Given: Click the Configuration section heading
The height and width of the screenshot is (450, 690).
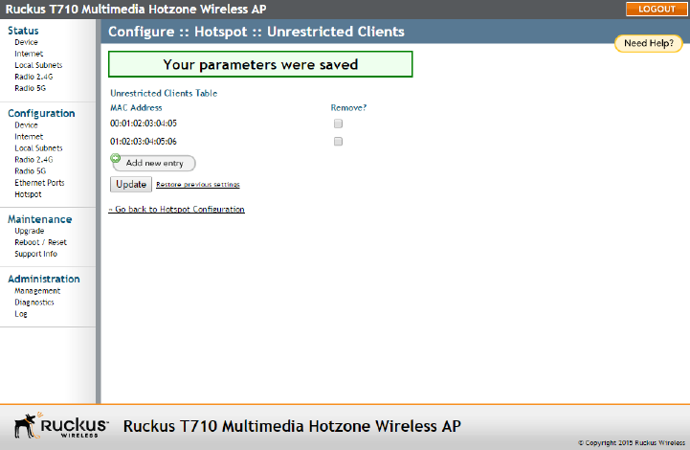Looking at the screenshot, I should pos(41,113).
